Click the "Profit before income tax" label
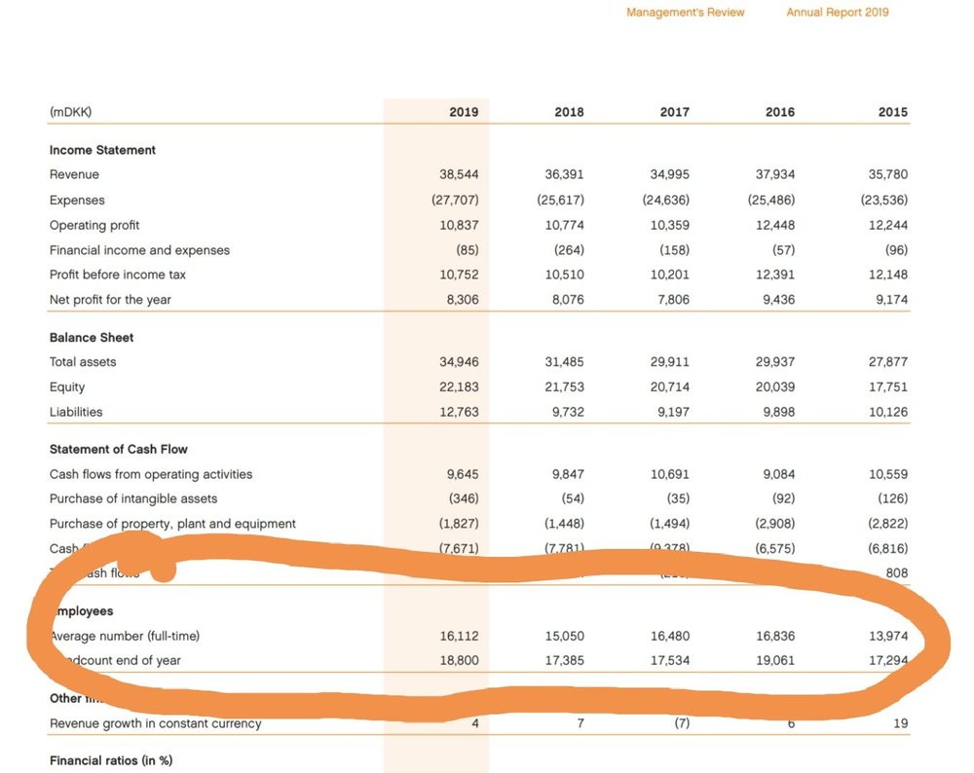 pyautogui.click(x=118, y=275)
